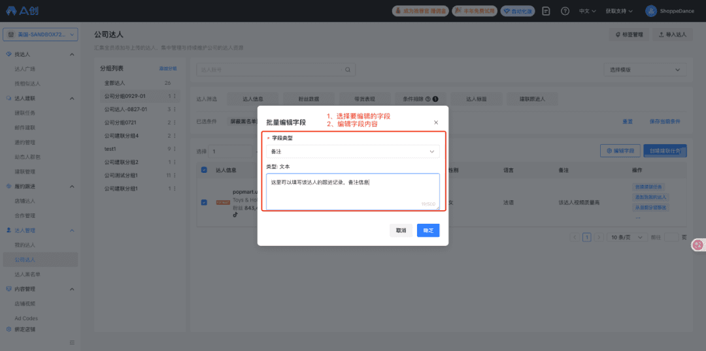Screen dimensions: 706x351
Task: Open the 粉丝数据 filter tab
Action: [x=309, y=99]
